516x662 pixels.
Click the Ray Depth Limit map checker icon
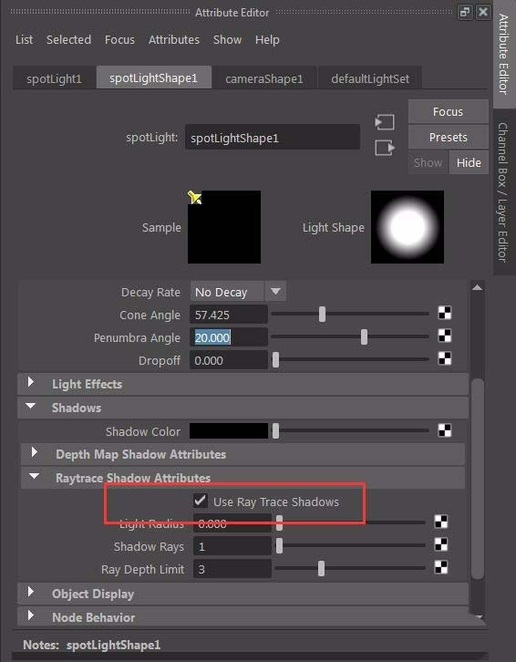tap(441, 567)
